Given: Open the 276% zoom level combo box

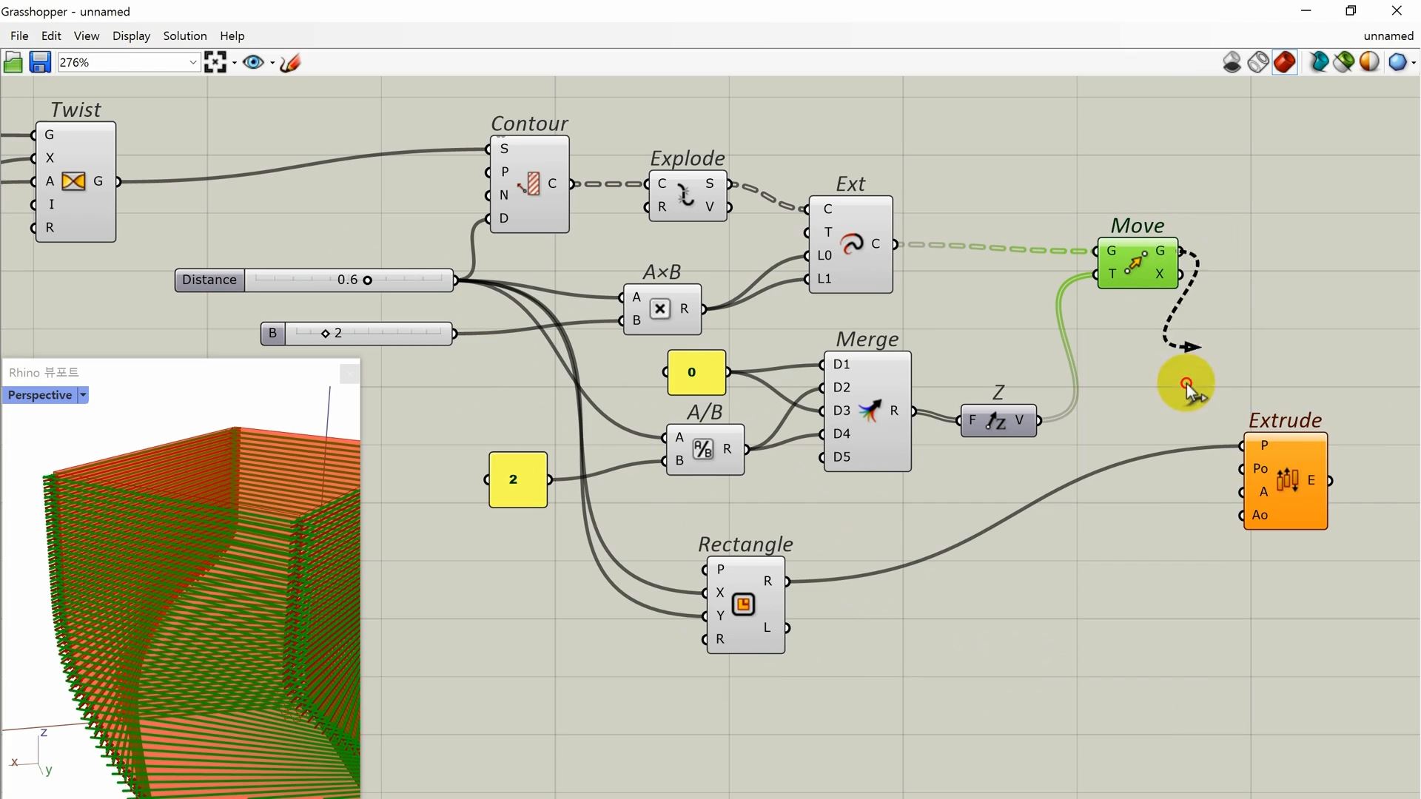Looking at the screenshot, I should (x=129, y=62).
